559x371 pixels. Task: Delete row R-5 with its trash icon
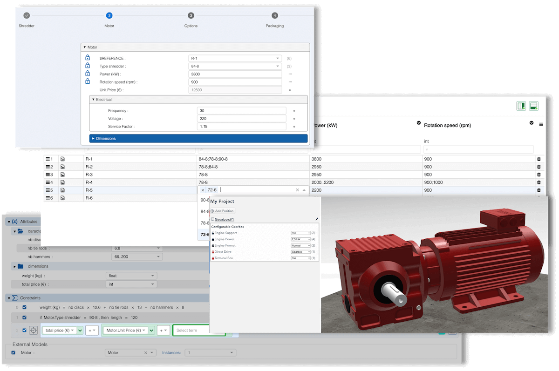point(539,190)
